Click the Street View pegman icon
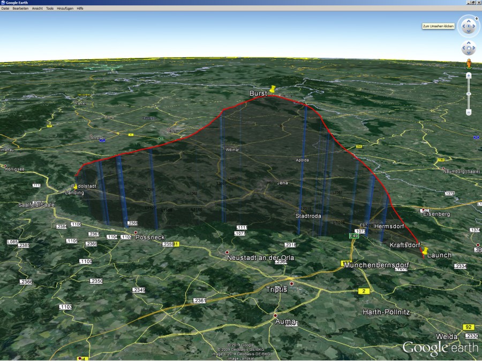This screenshot has width=482, height=361. pyautogui.click(x=469, y=63)
